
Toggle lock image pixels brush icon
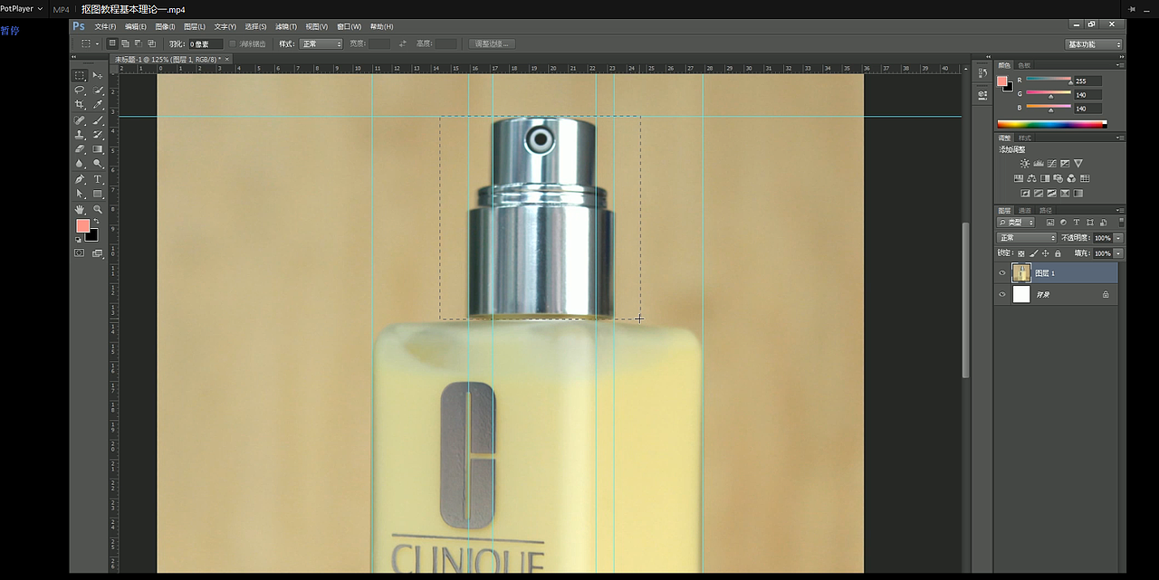point(1033,253)
